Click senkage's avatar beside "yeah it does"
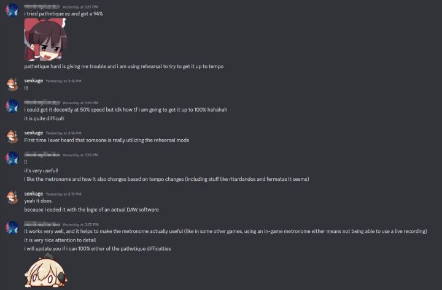This screenshot has width=442, height=290. click(x=11, y=196)
